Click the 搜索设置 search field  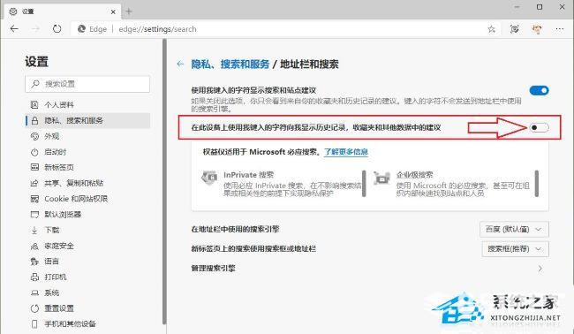tap(87, 84)
